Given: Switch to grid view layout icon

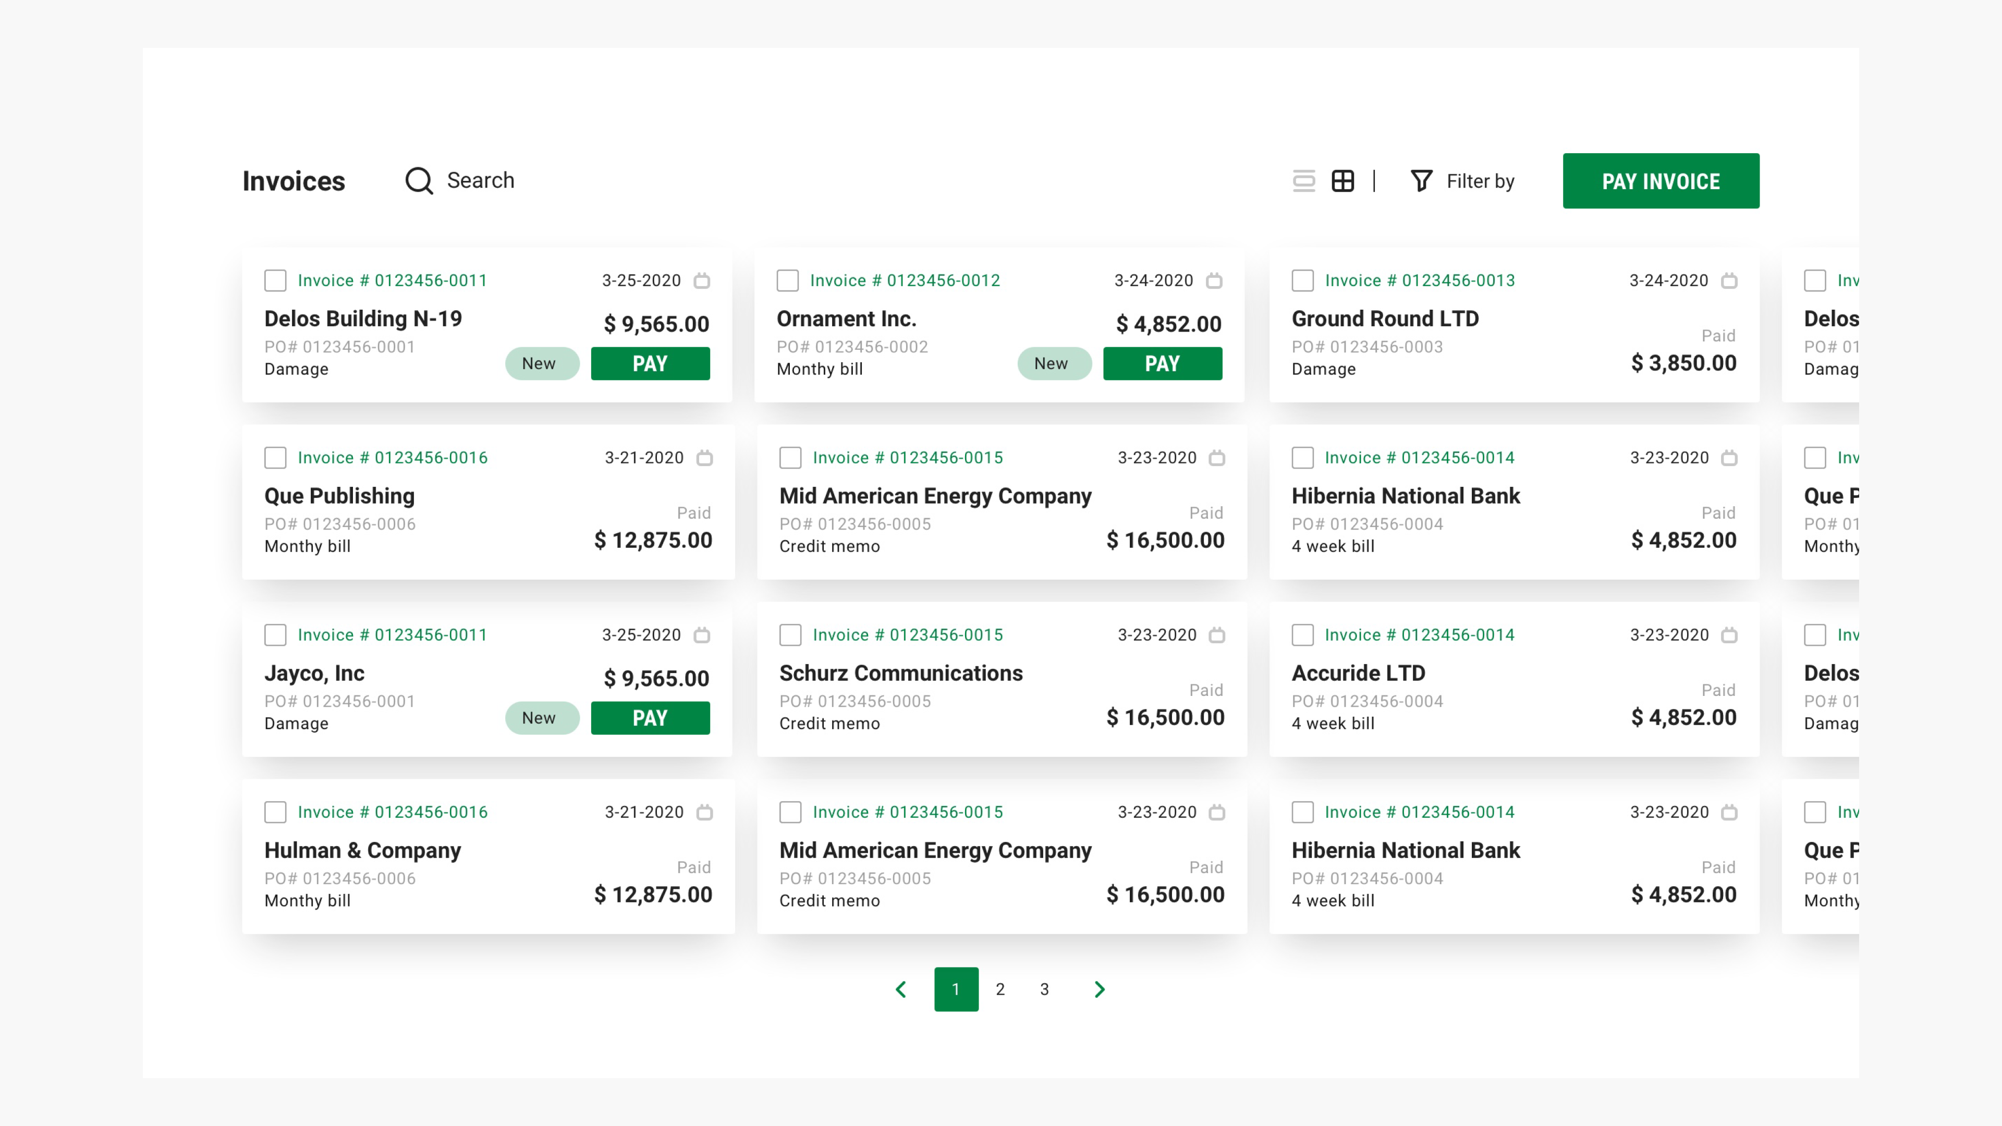Looking at the screenshot, I should click(x=1342, y=181).
